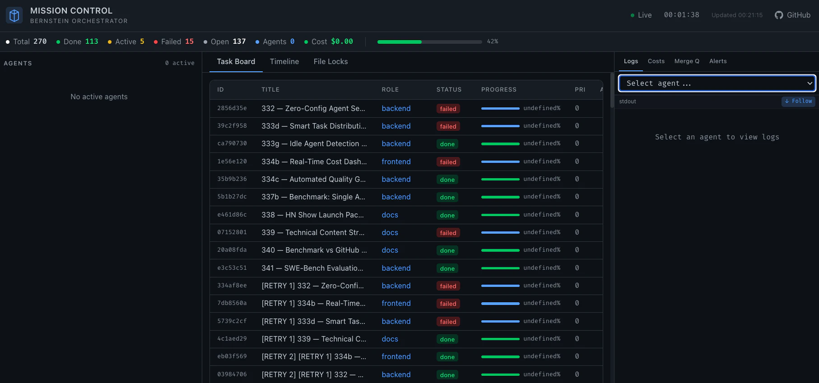This screenshot has width=819, height=383.
Task: Show the Alerts tab
Action: [x=717, y=61]
